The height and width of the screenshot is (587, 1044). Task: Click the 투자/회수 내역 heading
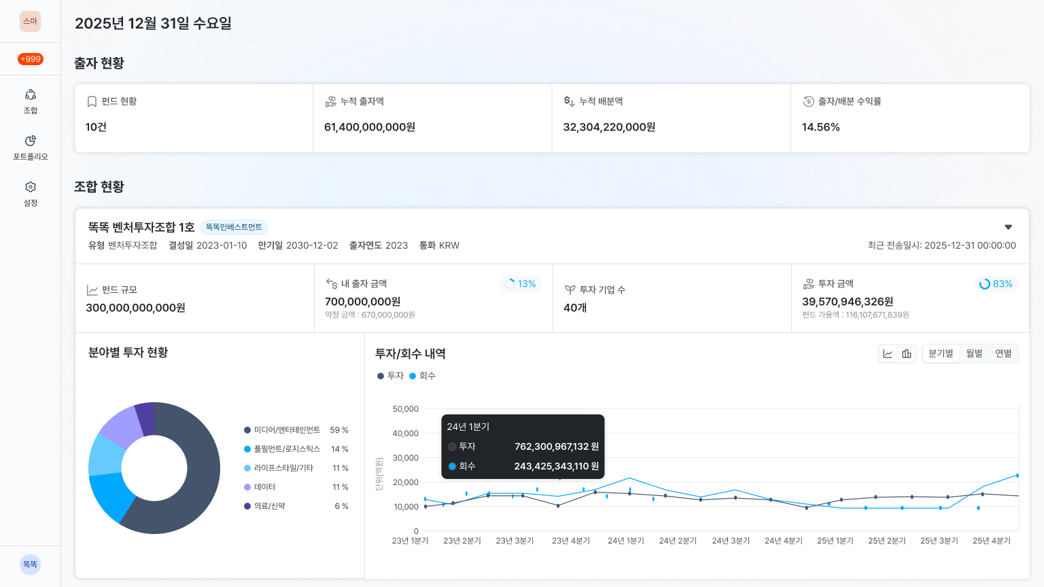click(x=411, y=354)
